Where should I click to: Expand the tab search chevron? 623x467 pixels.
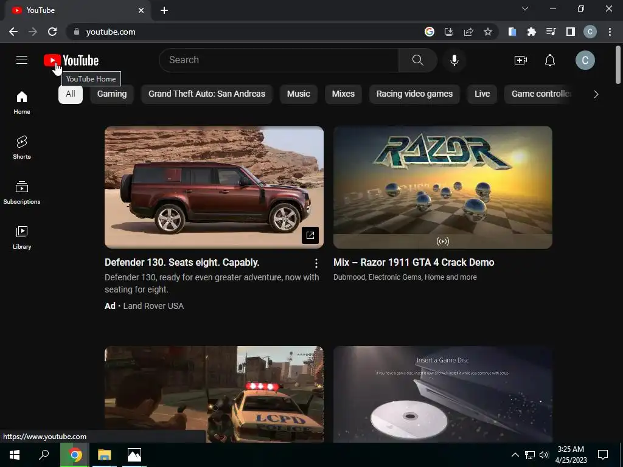point(525,9)
